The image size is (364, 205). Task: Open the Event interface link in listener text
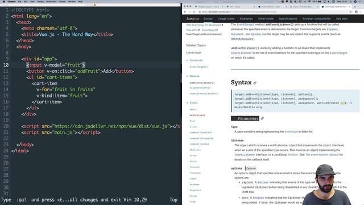[x=327, y=145]
